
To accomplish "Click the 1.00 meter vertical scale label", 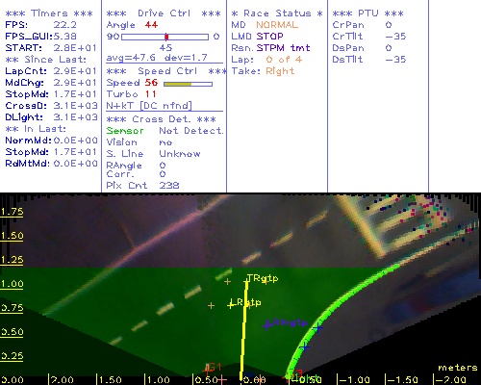I will pos(12,284).
